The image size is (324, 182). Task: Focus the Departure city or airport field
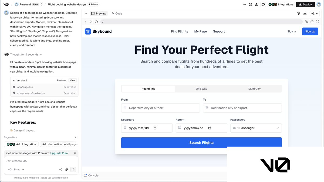point(160,108)
